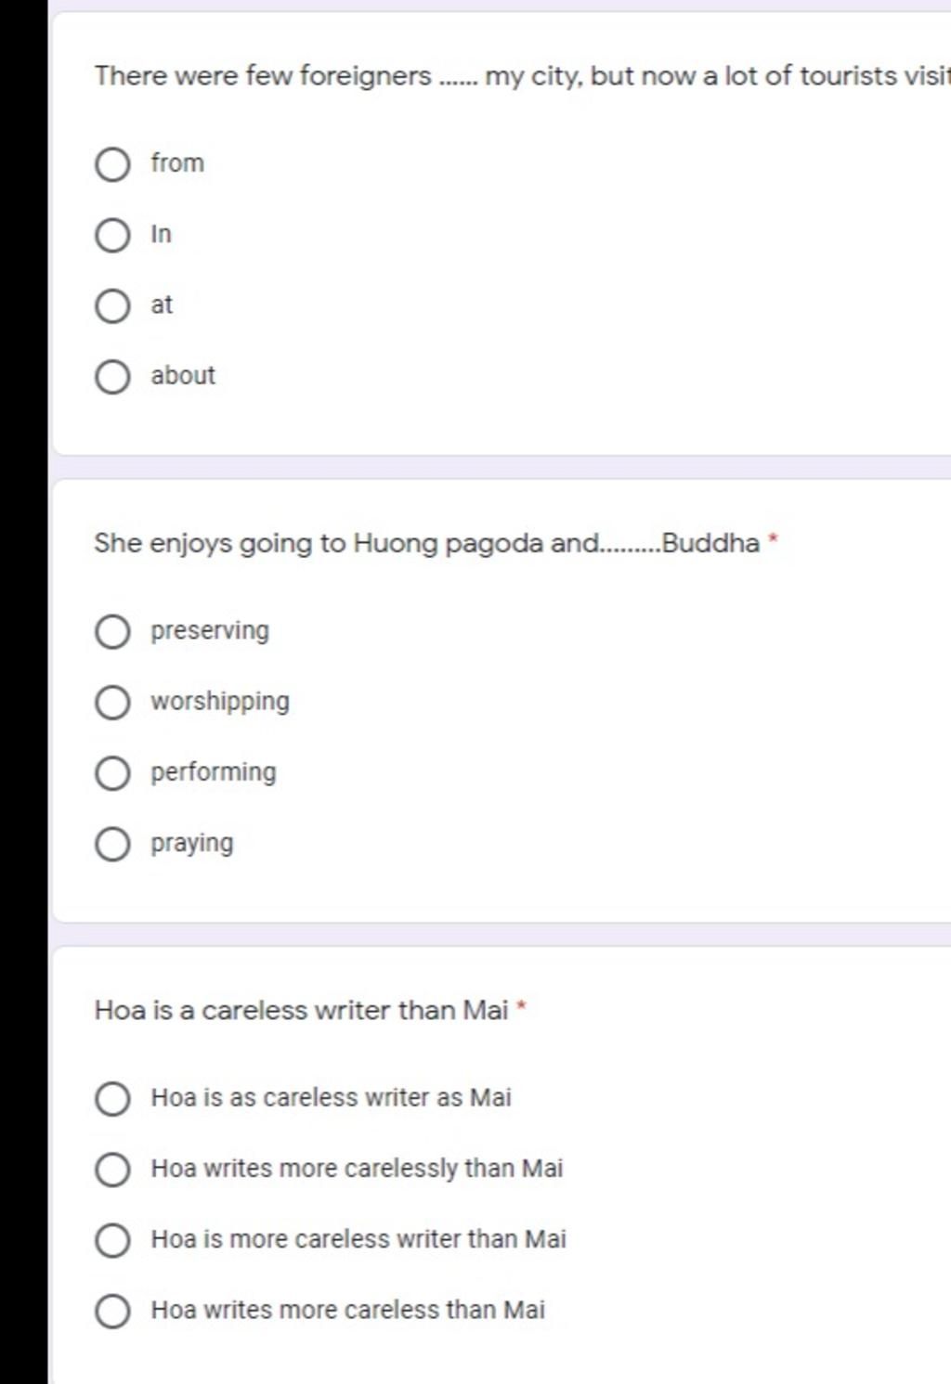Viewport: 951px width, 1384px height.
Task: Select 'about' as the answer
Action: (x=112, y=378)
